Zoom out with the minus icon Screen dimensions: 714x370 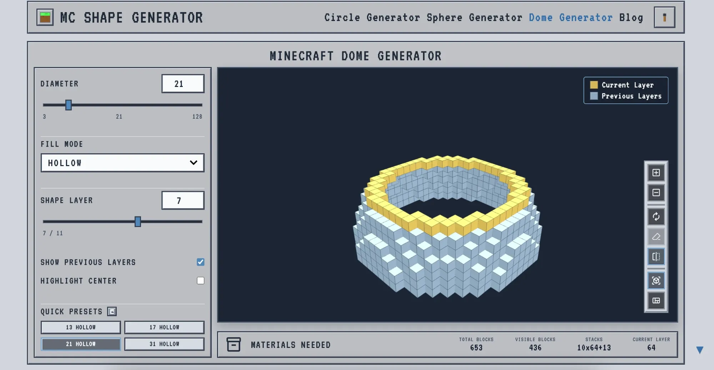click(656, 193)
